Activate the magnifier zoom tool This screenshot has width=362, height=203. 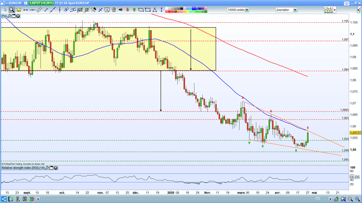click(12, 10)
